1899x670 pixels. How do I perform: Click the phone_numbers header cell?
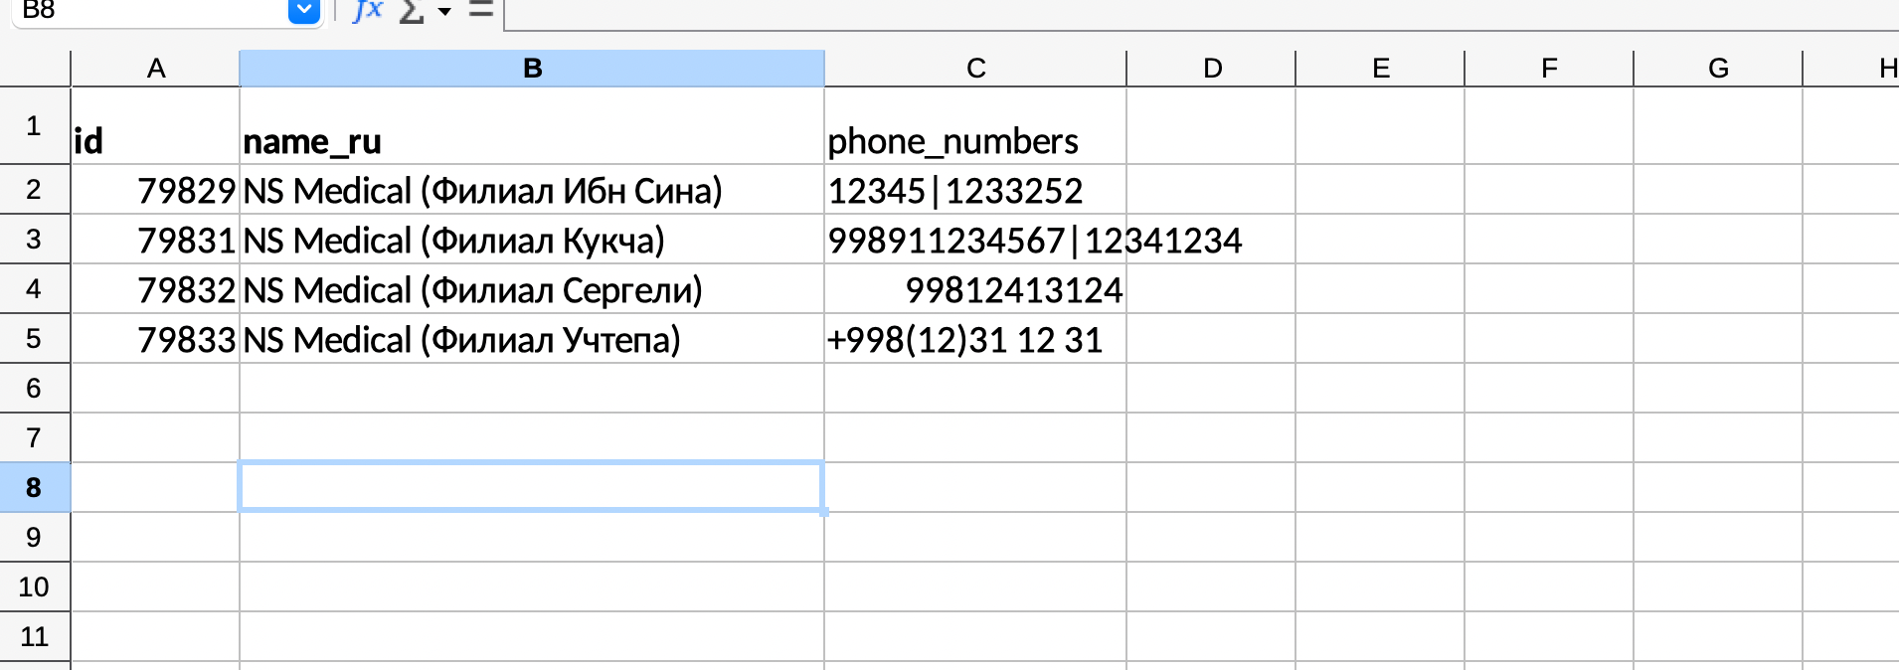[x=975, y=125]
